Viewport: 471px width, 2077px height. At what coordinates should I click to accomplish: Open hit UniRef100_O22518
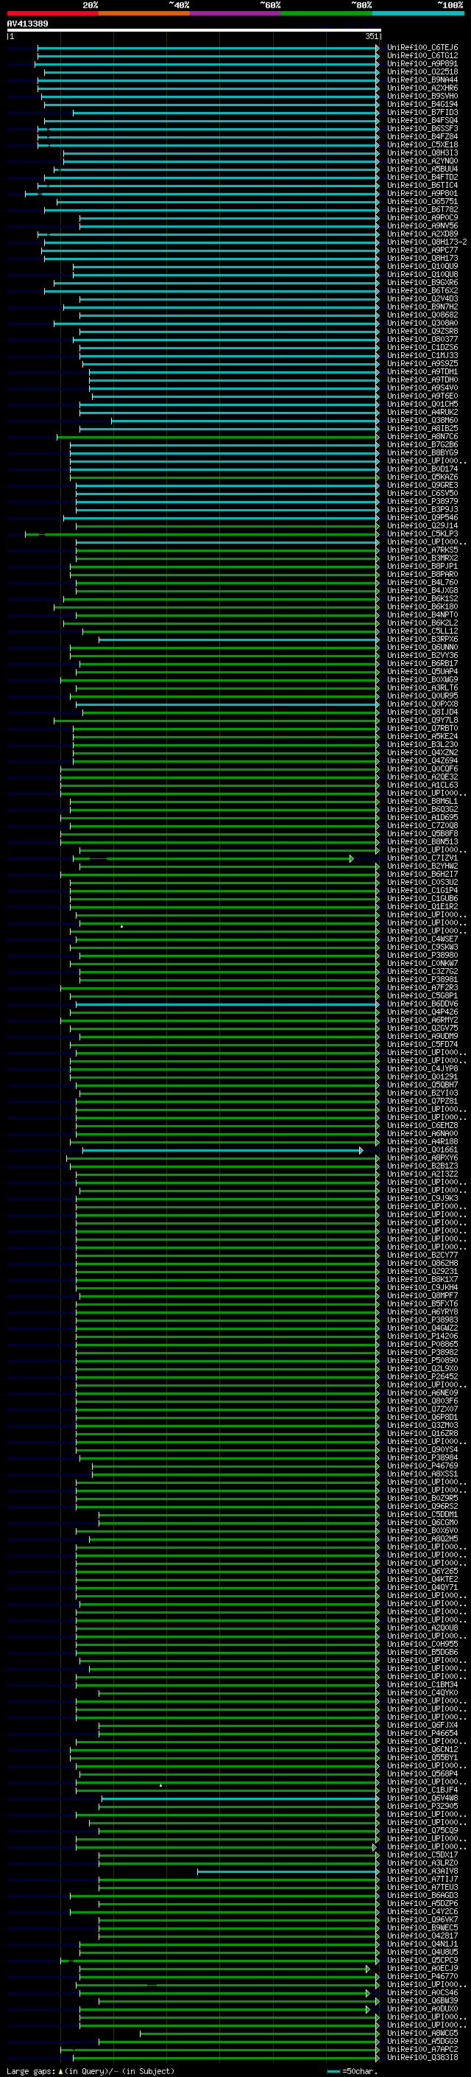click(422, 71)
